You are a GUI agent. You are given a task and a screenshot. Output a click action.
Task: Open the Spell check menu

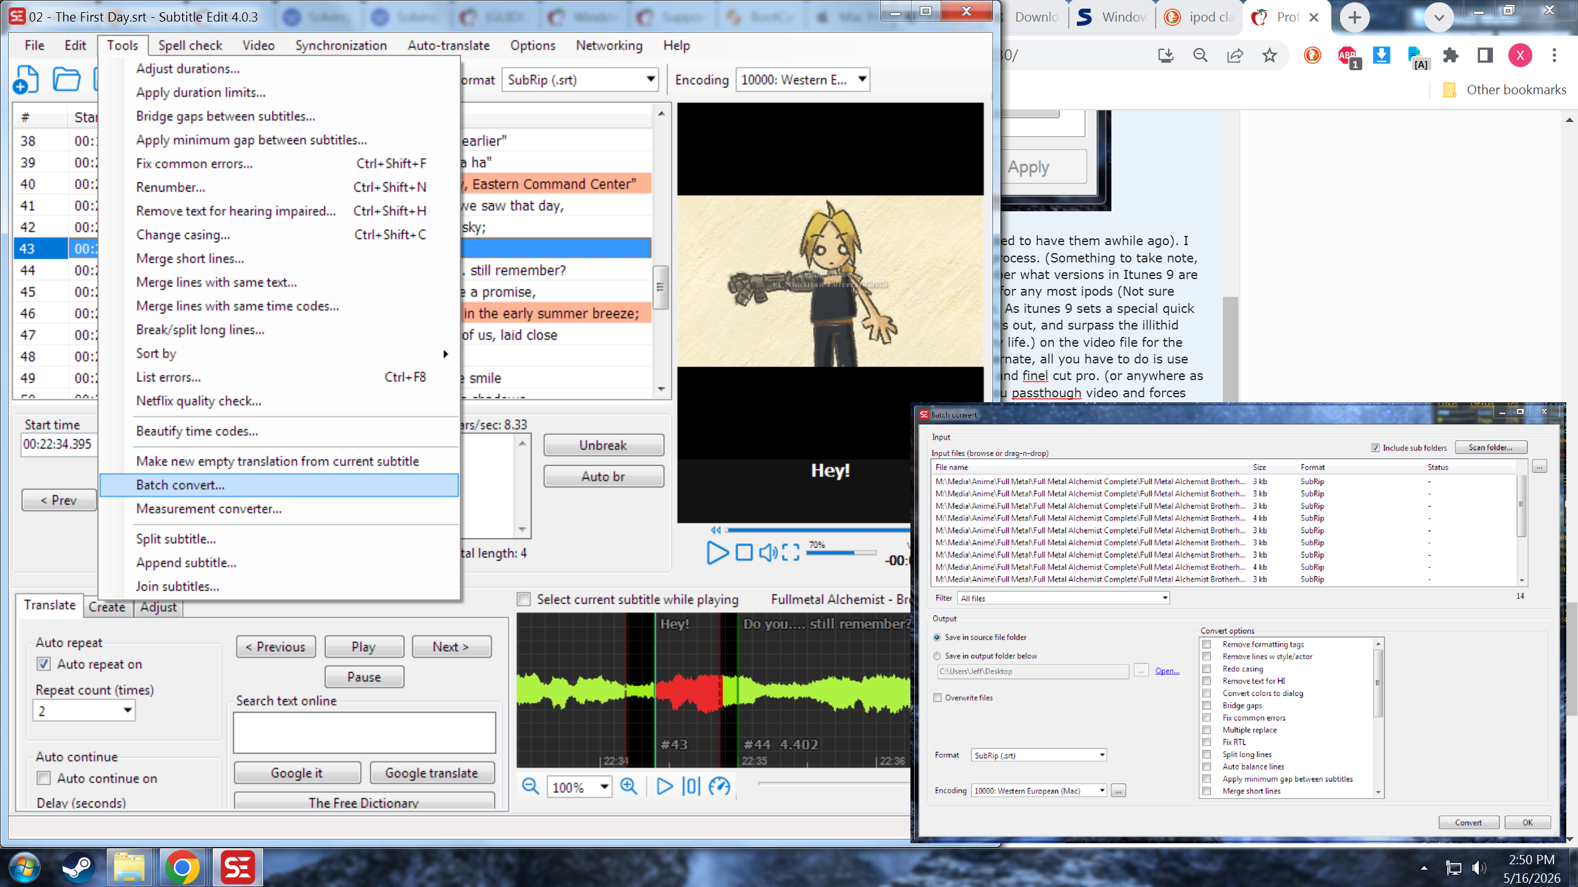click(x=190, y=46)
